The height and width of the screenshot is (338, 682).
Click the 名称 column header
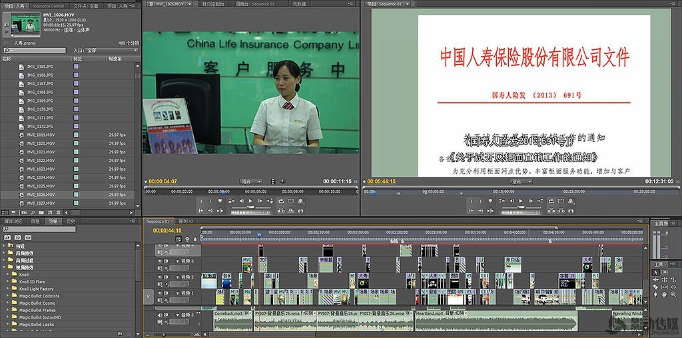coord(8,59)
